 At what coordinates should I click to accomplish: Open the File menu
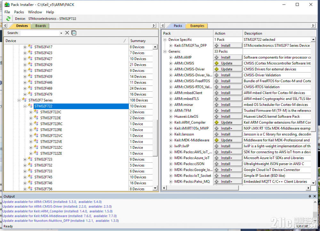click(7, 12)
